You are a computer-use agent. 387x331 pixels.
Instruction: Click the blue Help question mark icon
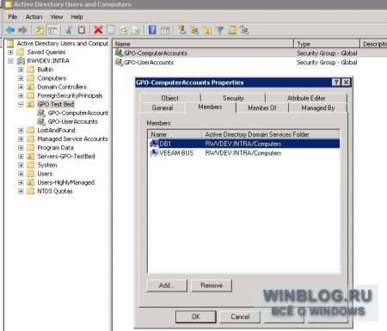[x=152, y=30]
